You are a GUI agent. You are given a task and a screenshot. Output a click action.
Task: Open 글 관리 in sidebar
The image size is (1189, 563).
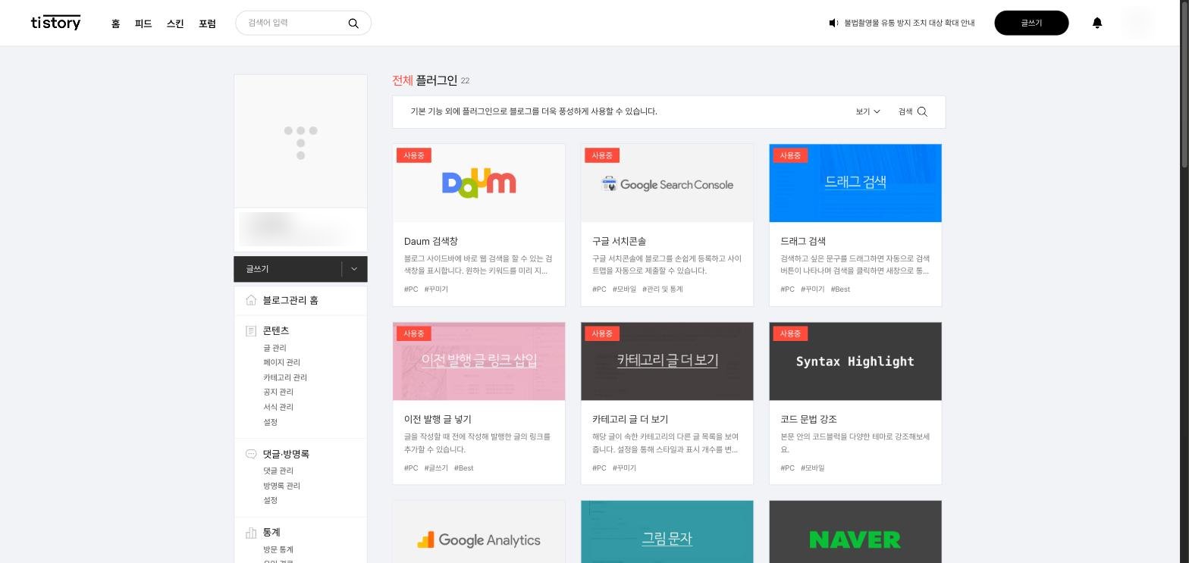click(275, 348)
